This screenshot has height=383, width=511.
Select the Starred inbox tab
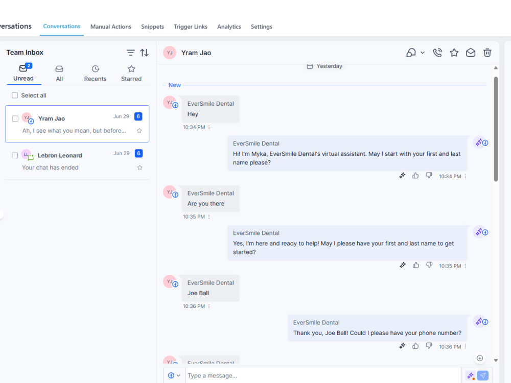click(131, 74)
